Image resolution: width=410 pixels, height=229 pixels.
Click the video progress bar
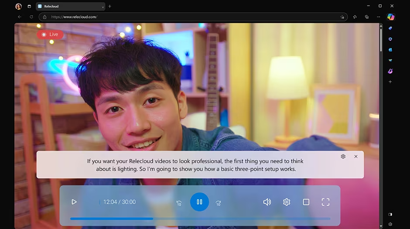click(200, 219)
